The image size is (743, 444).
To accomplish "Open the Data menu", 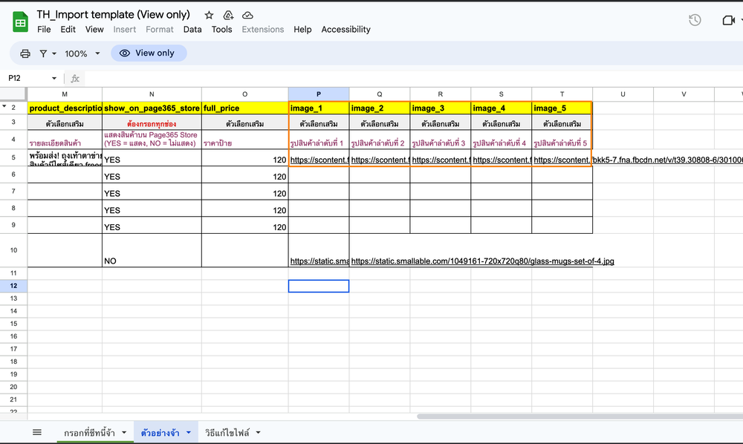I will pos(192,30).
